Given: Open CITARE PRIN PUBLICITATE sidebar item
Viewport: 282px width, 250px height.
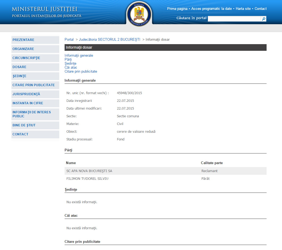Looking at the screenshot, I should click(33, 85).
